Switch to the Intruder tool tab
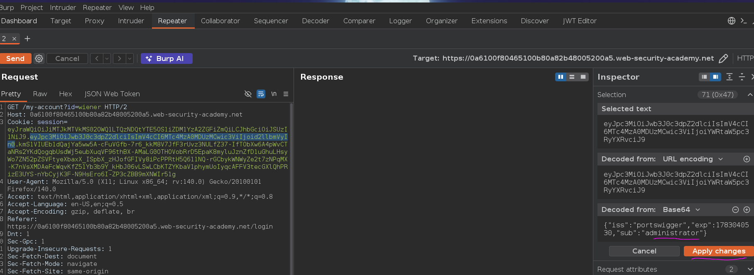754x275 pixels. [x=131, y=21]
